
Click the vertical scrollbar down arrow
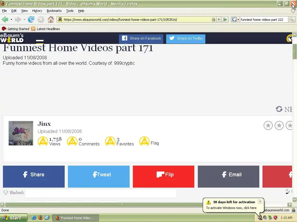(x=295, y=199)
